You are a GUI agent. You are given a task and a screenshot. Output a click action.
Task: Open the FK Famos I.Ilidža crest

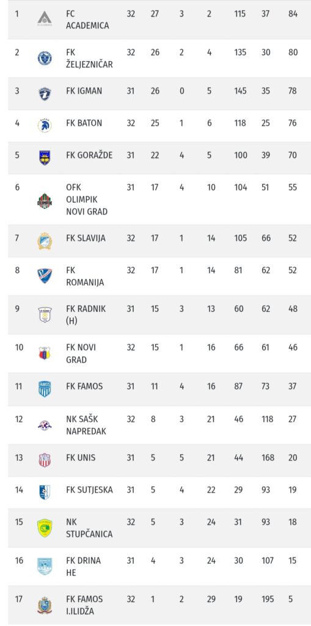[x=45, y=605]
